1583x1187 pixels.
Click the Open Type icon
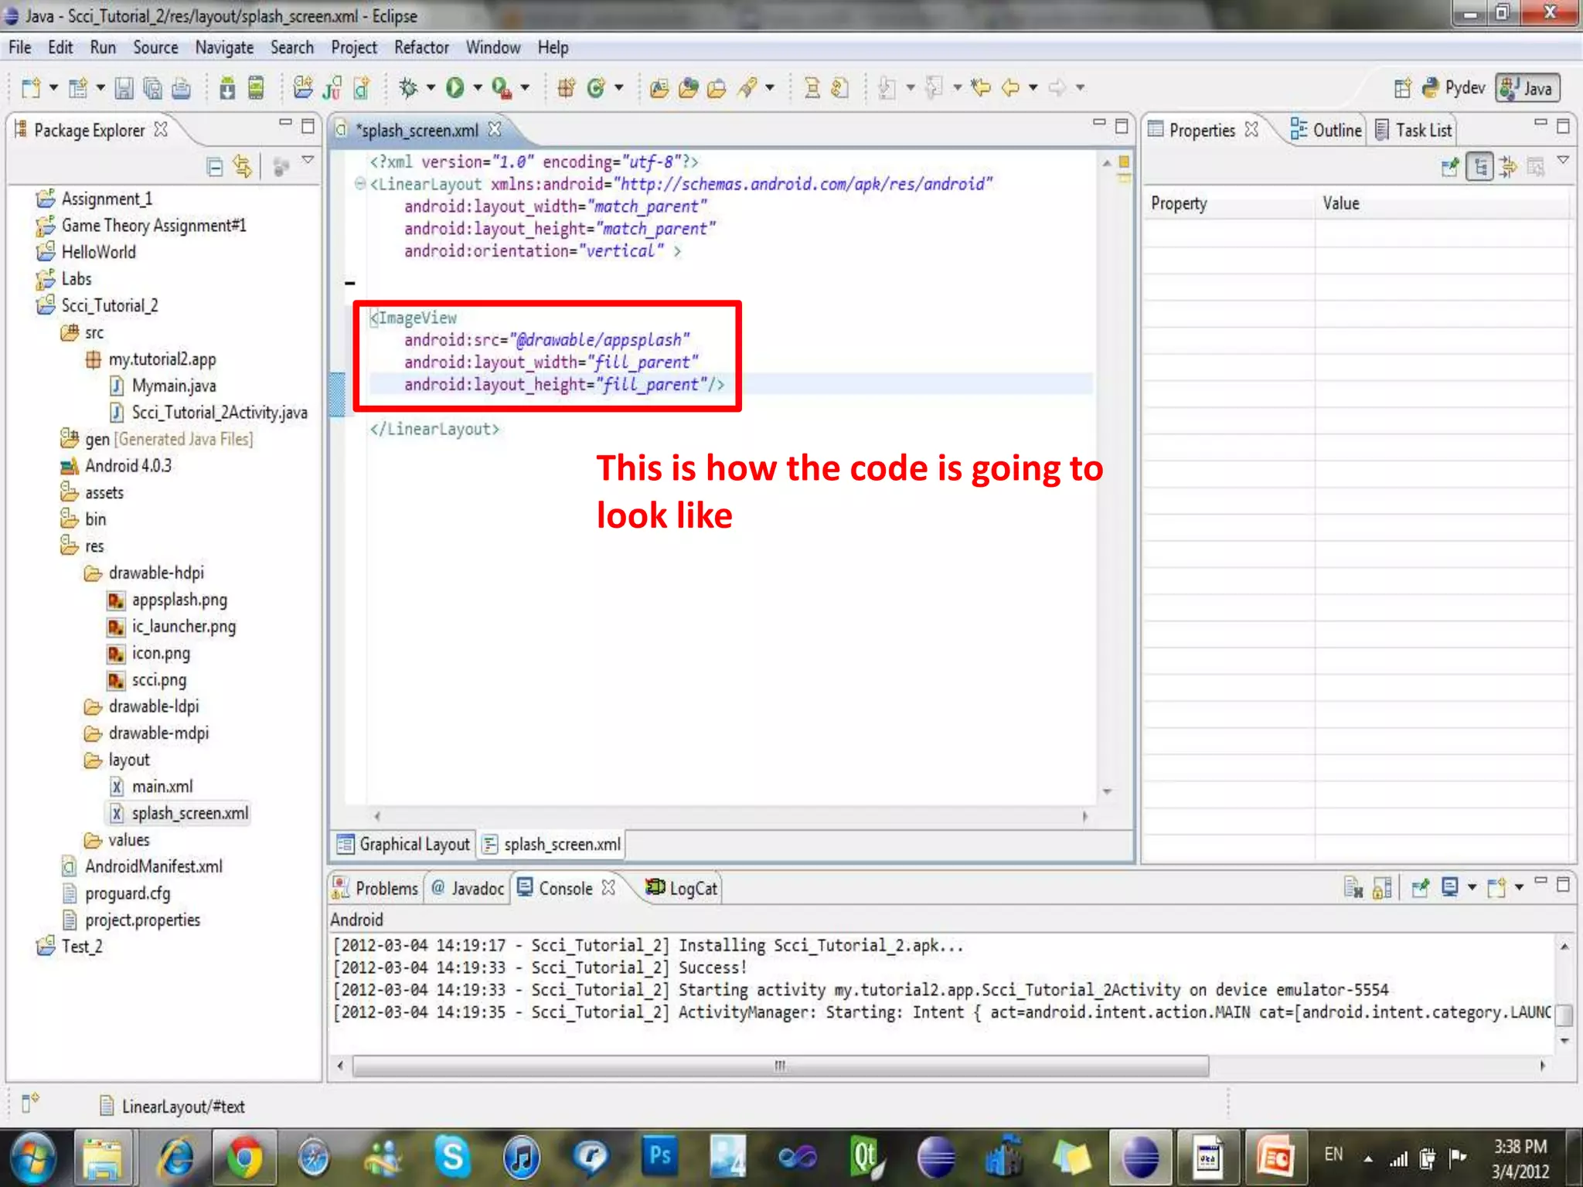pos(659,88)
